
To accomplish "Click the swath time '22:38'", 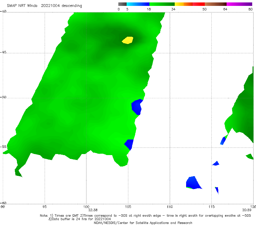I will (93, 210).
